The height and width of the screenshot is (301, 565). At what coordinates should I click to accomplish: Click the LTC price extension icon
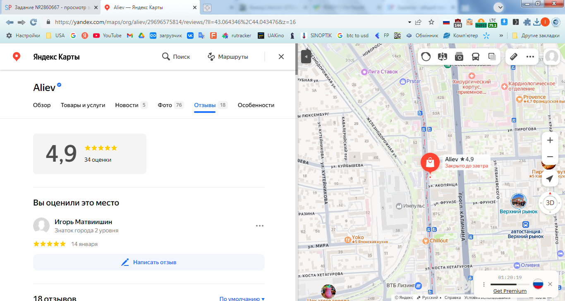492,22
